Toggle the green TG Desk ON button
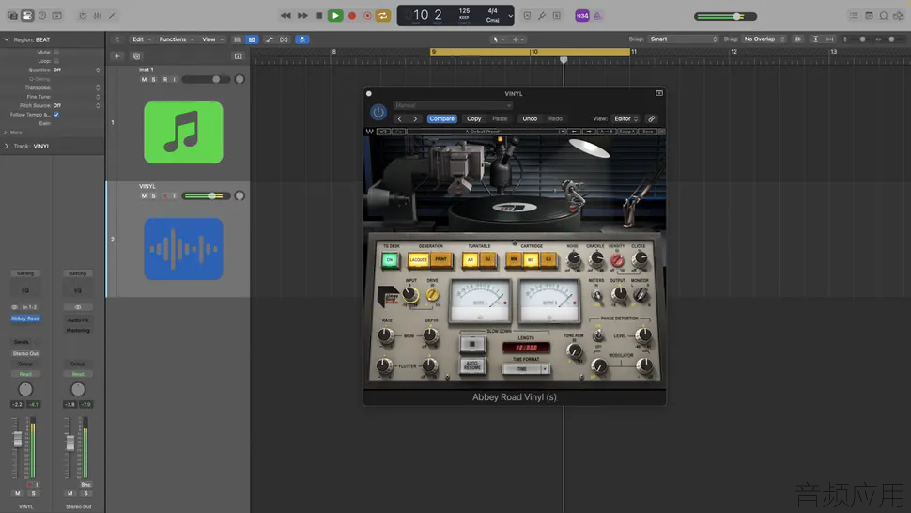This screenshot has width=911, height=513. point(390,260)
